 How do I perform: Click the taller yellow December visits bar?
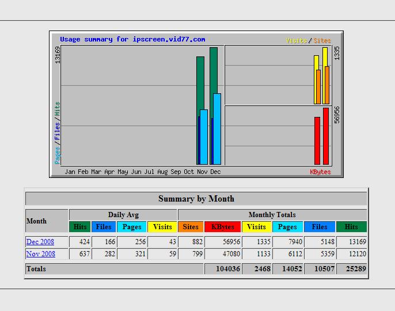325,56
